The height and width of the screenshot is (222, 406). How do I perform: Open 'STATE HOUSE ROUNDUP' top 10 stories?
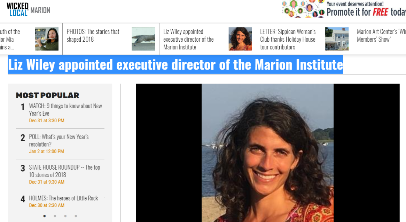click(x=64, y=171)
